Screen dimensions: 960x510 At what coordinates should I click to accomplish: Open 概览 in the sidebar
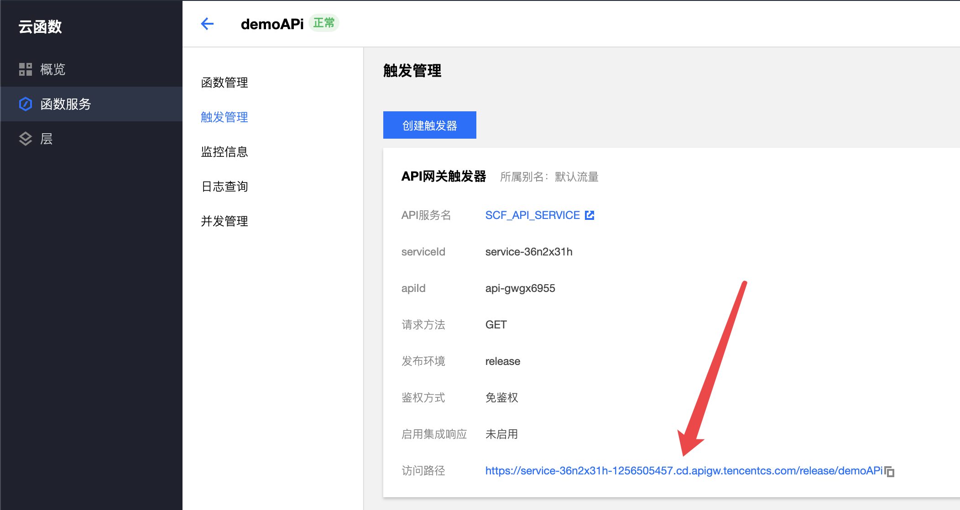[91, 69]
